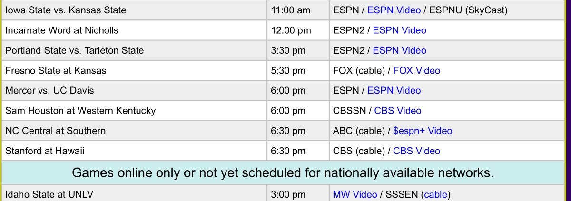Click the 11:00 am time cell

coord(298,10)
